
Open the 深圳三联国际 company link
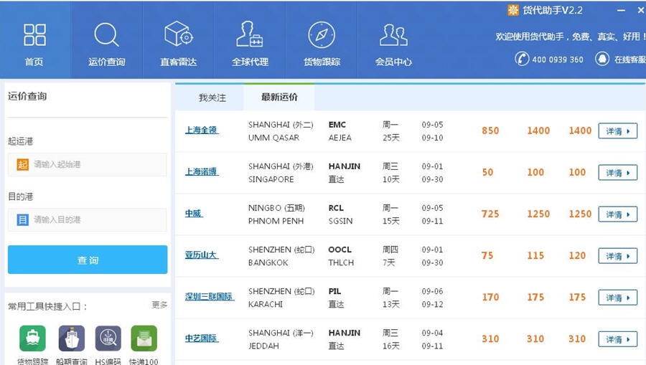coord(210,296)
